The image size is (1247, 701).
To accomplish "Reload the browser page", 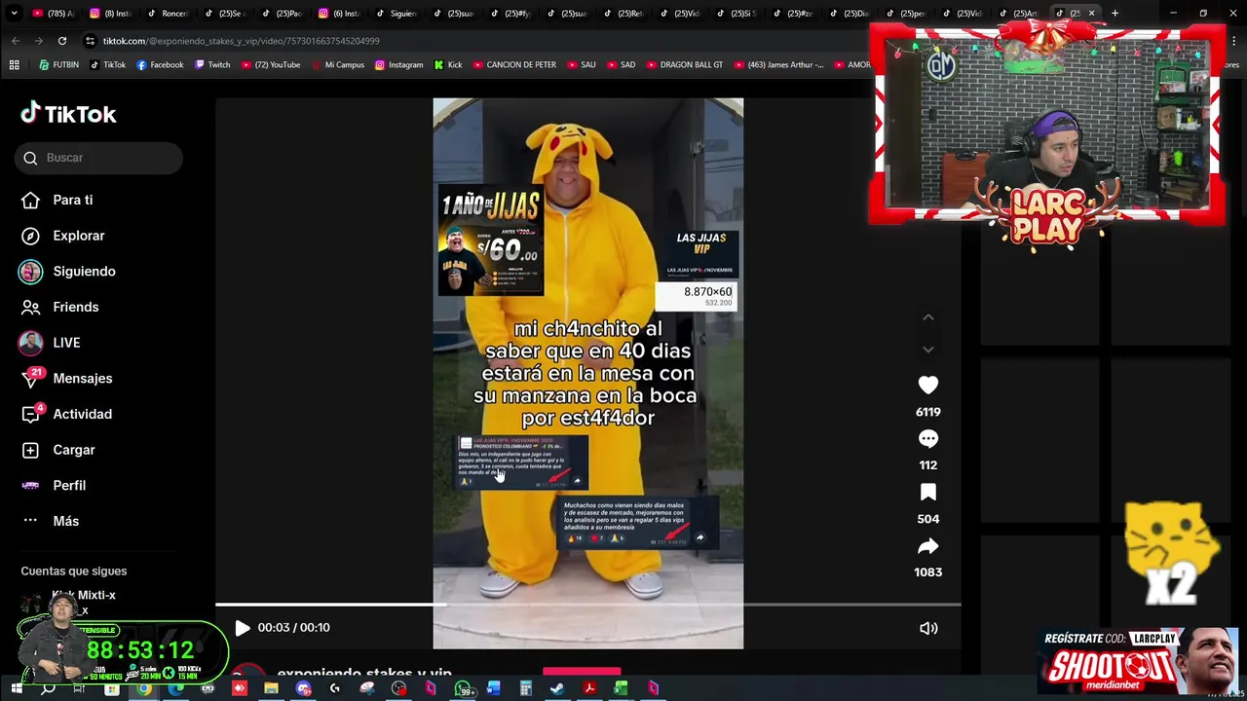I will (62, 41).
